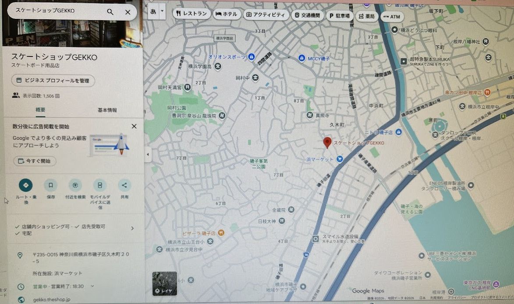Image resolution: width=514 pixels, height=304 pixels.
Task: Click the red スケートショップGEKKO map pin
Action: point(327,142)
